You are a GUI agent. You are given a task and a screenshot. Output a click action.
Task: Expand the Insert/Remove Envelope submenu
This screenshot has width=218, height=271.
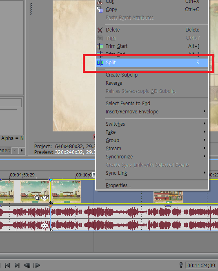[x=152, y=111]
